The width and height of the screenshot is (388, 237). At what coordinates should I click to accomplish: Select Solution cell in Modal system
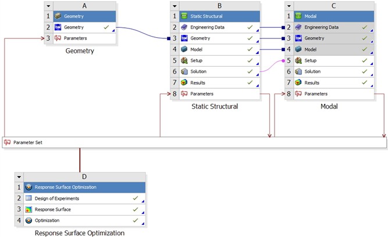(x=334, y=71)
